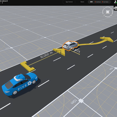Click the velocity vector end handle
The height and width of the screenshot is (117, 117).
click(x=79, y=54)
